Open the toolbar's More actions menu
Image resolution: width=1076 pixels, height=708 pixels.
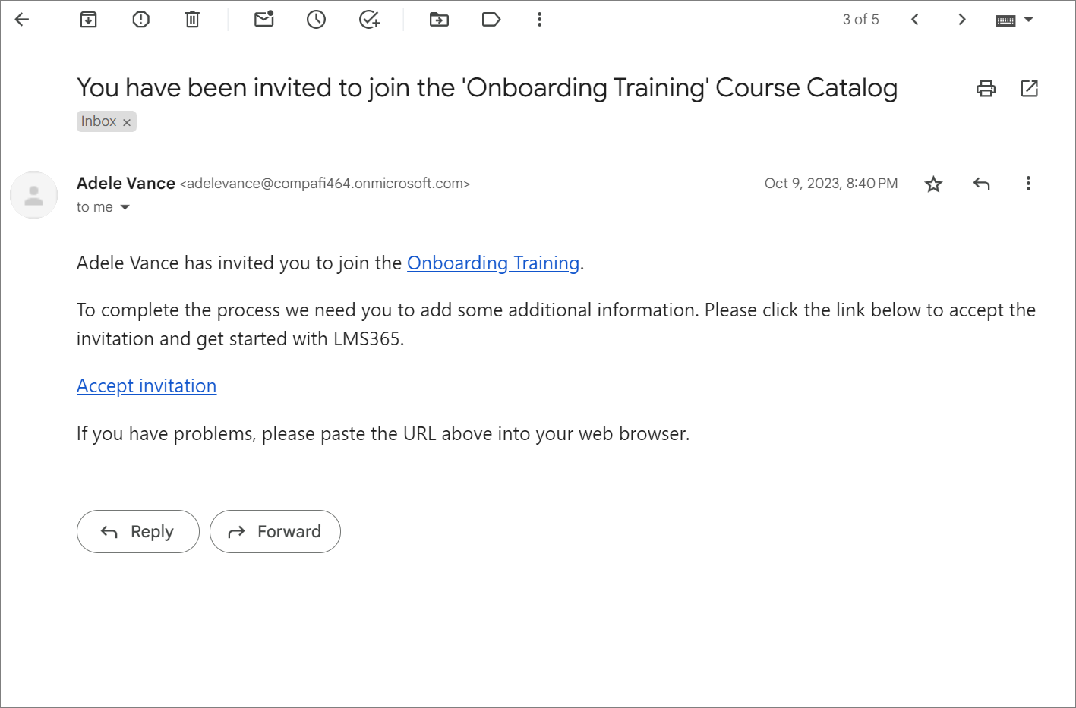coord(539,20)
